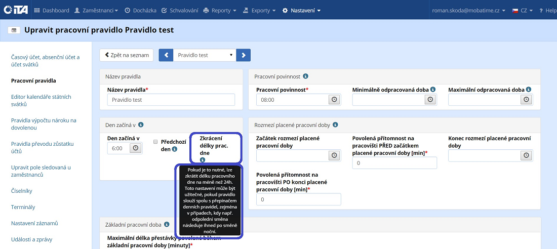This screenshot has width=557, height=249.
Task: Click clock icon in Konec rozmezí placené field
Action: [x=526, y=155]
